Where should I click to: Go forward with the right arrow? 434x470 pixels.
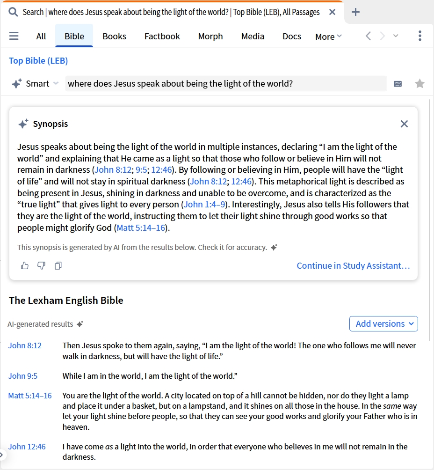point(382,36)
